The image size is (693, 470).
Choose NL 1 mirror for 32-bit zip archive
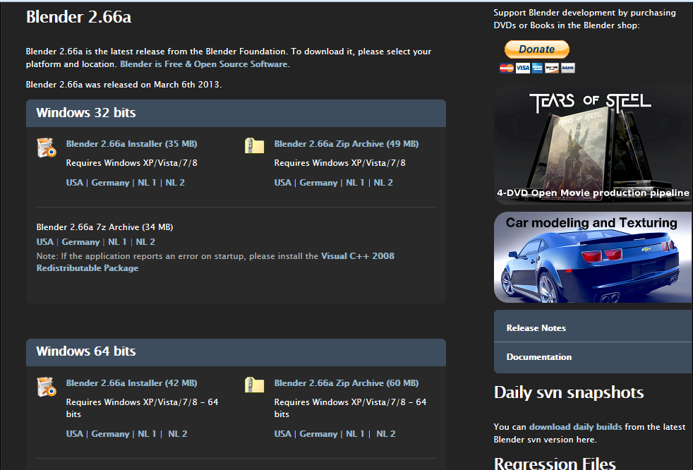coord(356,183)
